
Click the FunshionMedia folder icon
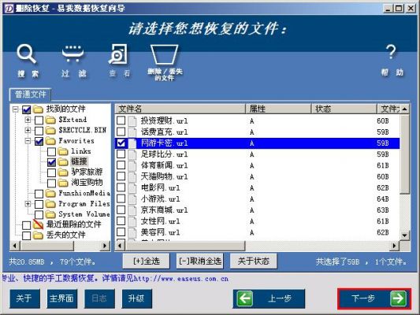pyautogui.click(x=50, y=194)
